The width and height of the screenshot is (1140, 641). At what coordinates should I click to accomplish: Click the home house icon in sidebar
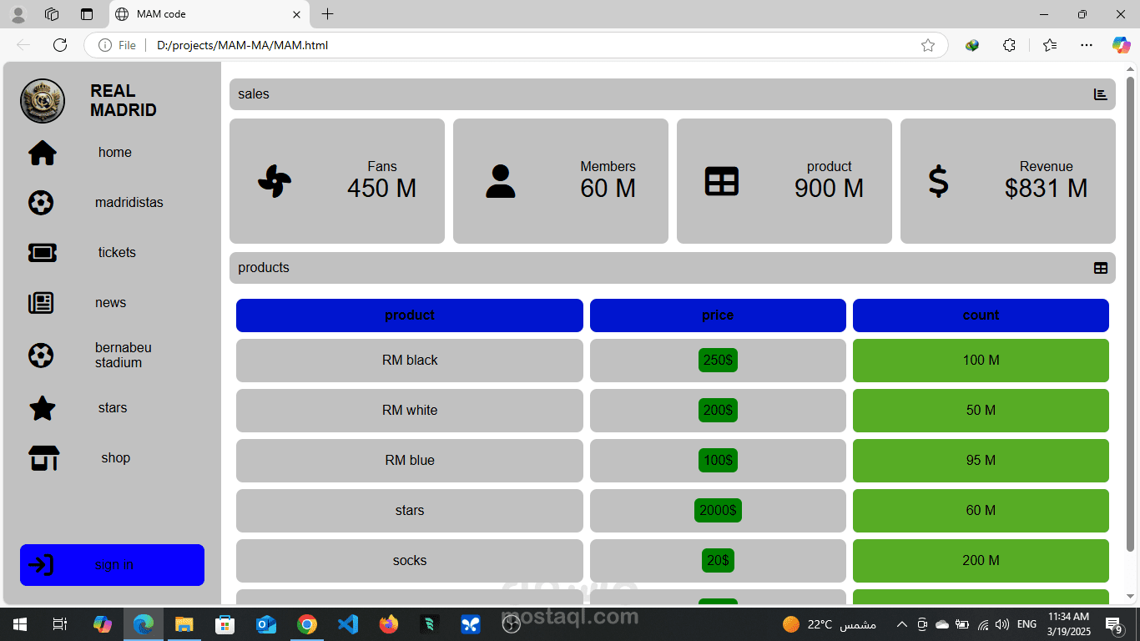tap(43, 153)
